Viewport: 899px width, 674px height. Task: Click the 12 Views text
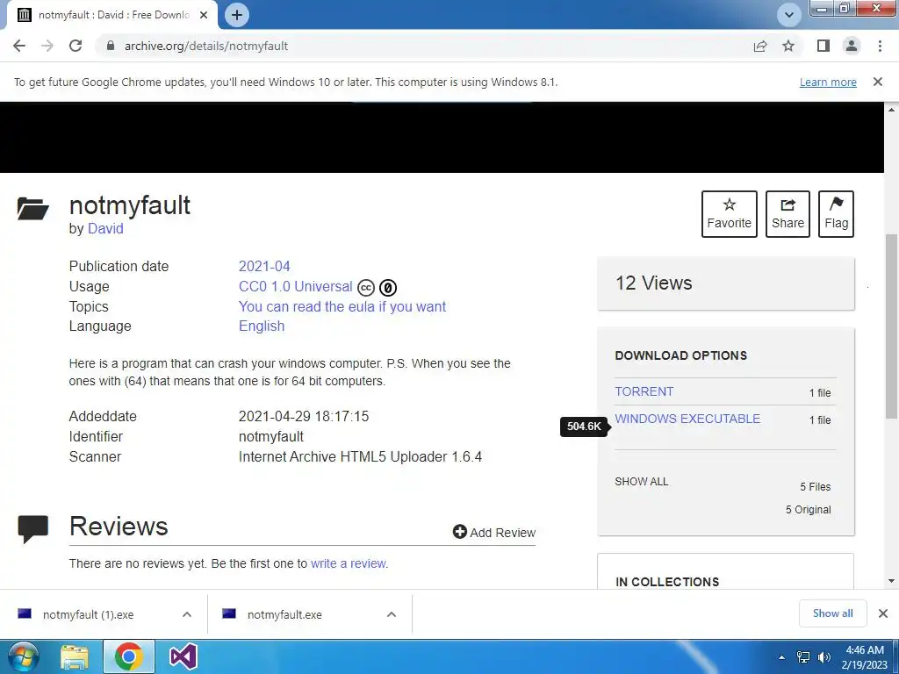[653, 283]
